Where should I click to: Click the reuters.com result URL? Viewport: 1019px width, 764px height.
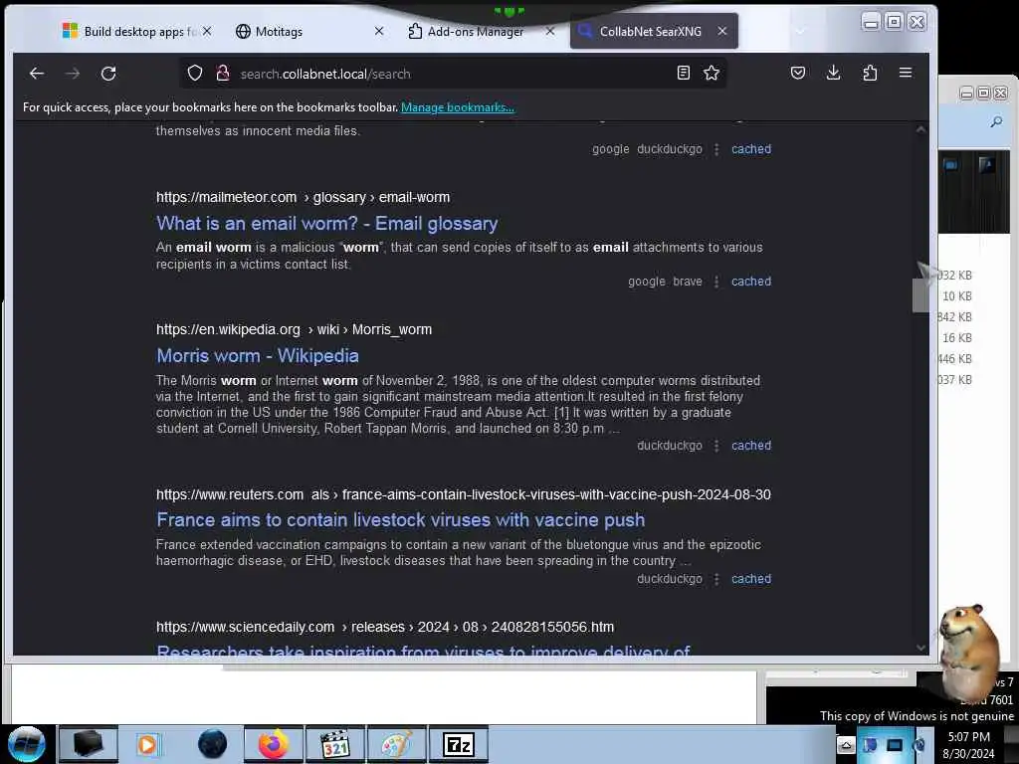[x=464, y=494]
